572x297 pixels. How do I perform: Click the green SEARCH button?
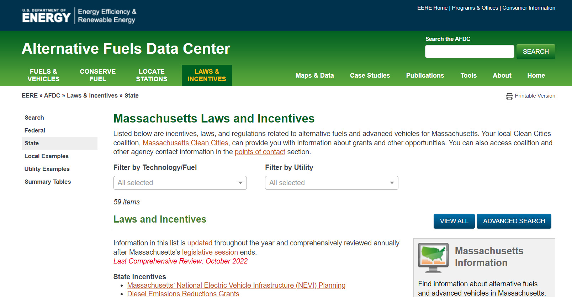pyautogui.click(x=536, y=52)
